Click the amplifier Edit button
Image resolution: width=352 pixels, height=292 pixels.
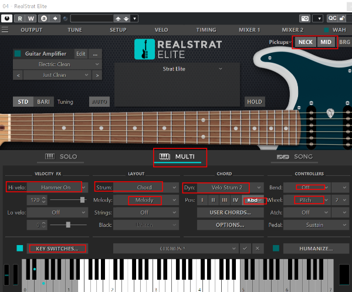tap(81, 53)
